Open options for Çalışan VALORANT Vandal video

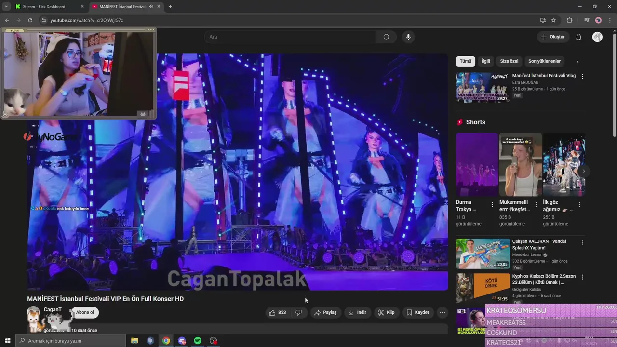[x=582, y=242]
